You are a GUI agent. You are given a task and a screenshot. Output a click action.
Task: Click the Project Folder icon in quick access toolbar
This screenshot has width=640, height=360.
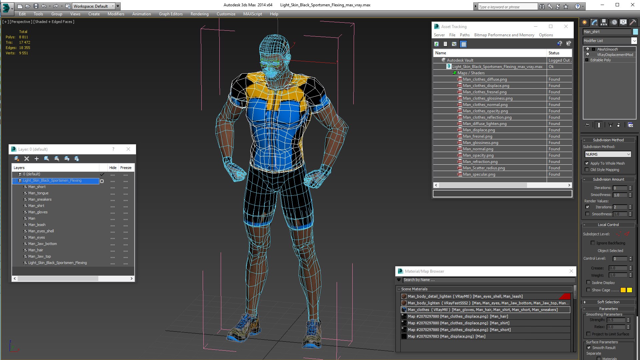[x=68, y=6]
